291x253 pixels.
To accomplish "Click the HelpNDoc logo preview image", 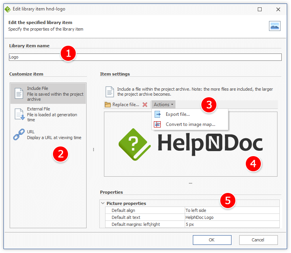I will pyautogui.click(x=191, y=145).
